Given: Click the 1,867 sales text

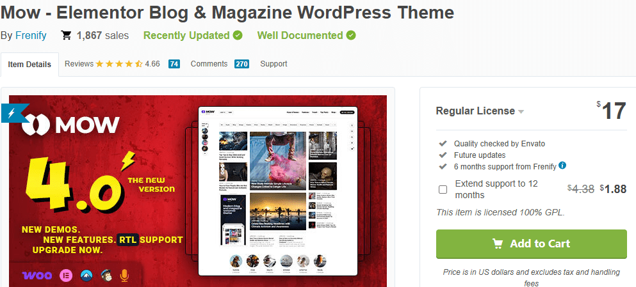Looking at the screenshot, I should coord(102,36).
